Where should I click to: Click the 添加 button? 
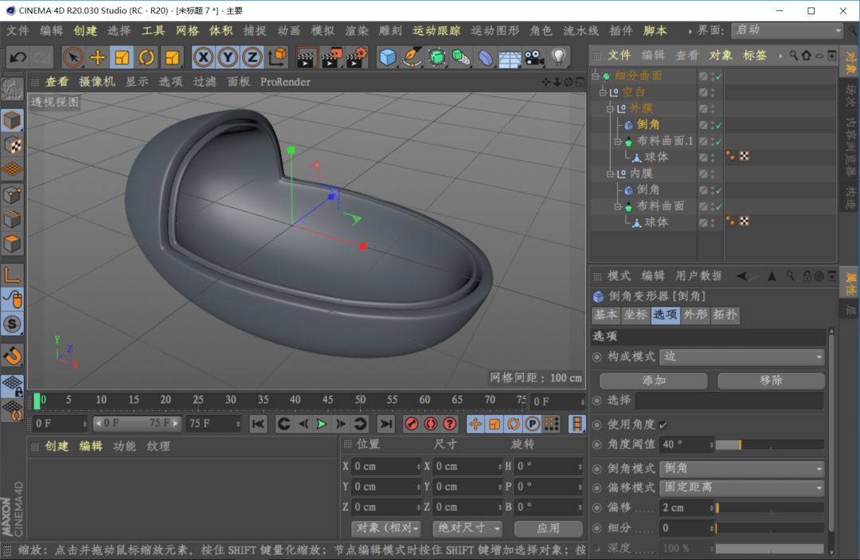click(x=654, y=381)
